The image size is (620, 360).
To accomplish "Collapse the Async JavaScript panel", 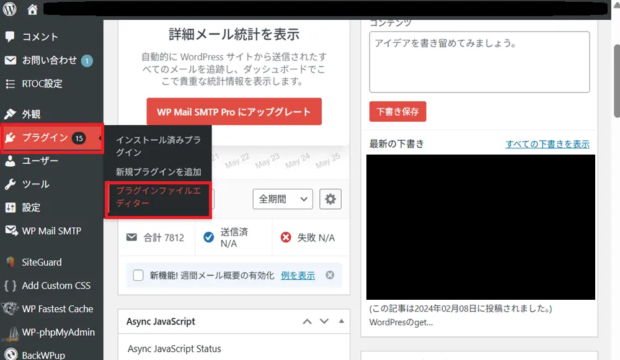I will (x=341, y=321).
